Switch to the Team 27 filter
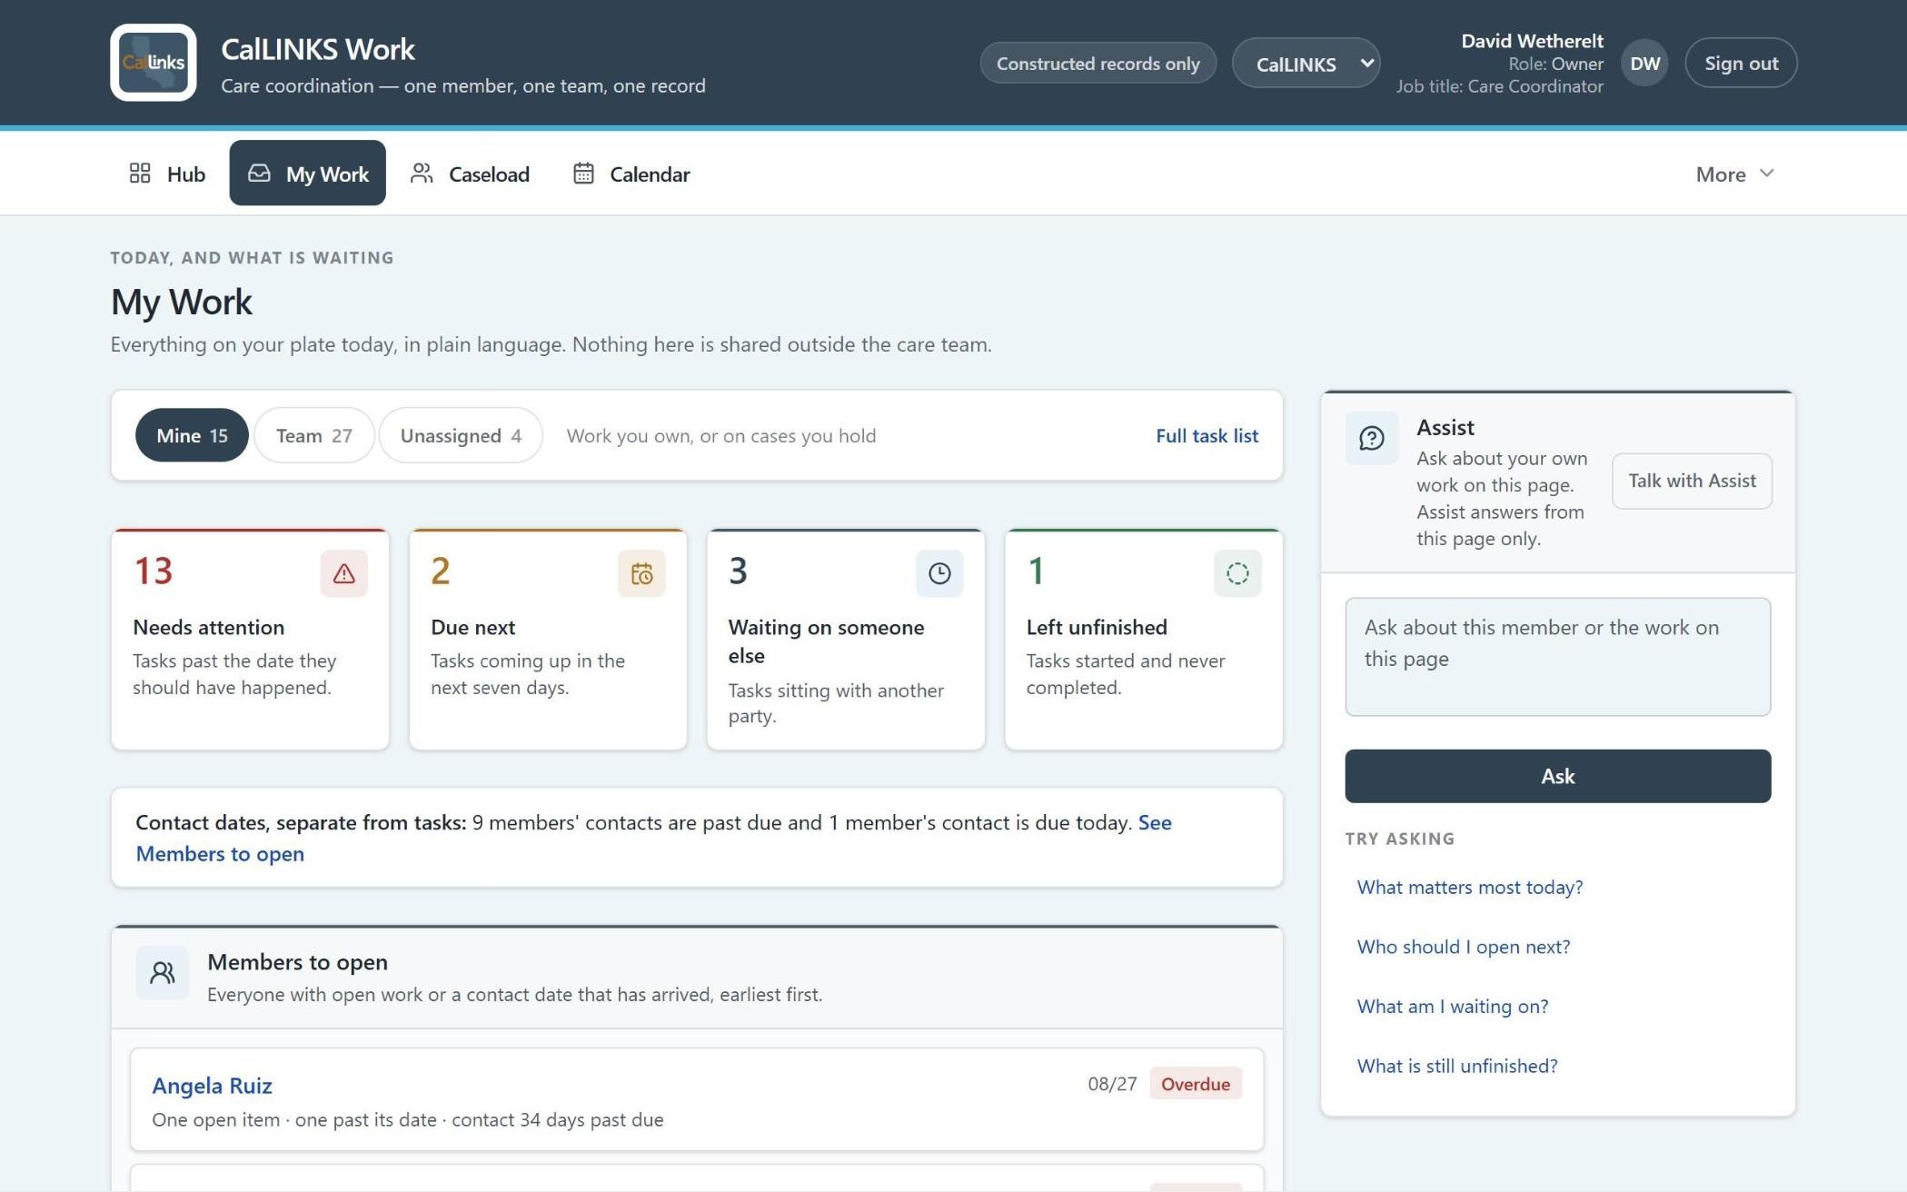The height and width of the screenshot is (1192, 1907). (x=314, y=435)
